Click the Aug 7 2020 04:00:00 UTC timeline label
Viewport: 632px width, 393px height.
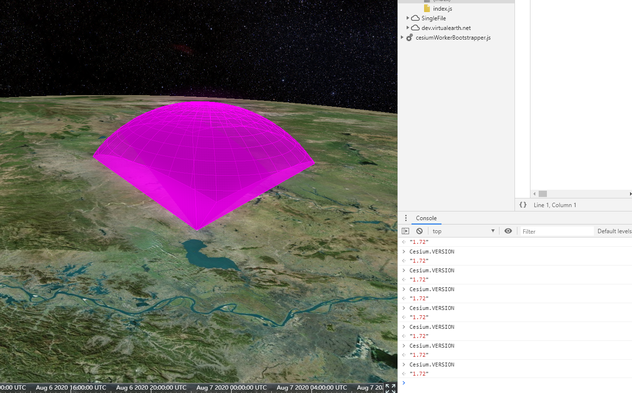(x=312, y=388)
